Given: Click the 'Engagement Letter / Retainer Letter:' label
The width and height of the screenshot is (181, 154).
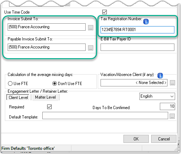Looking at the screenshot, I should [38, 91].
